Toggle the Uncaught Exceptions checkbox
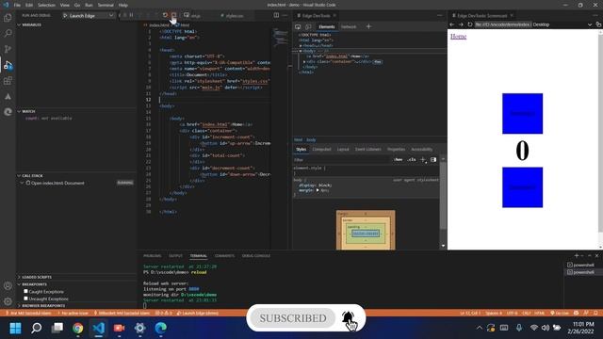The image size is (603, 339). pos(25,299)
